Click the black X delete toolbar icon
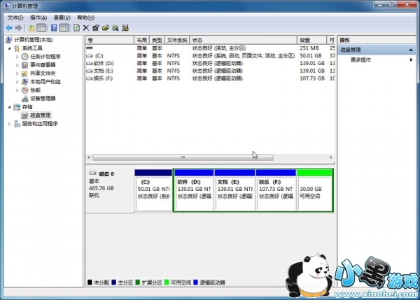Screen dimensions: 420x300 pyautogui.click(x=85, y=28)
